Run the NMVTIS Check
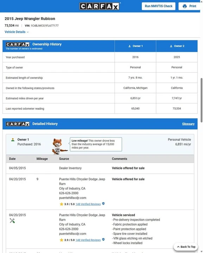This screenshot has width=203, height=253. coord(158,6)
